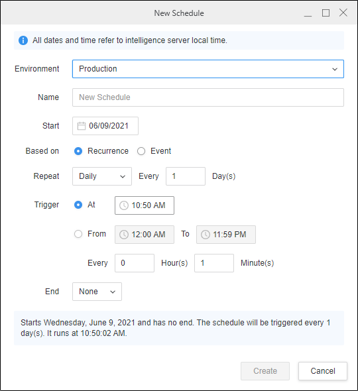This screenshot has height=391, width=358.
Task: Open the End dropdown set to None
Action: [x=97, y=292]
